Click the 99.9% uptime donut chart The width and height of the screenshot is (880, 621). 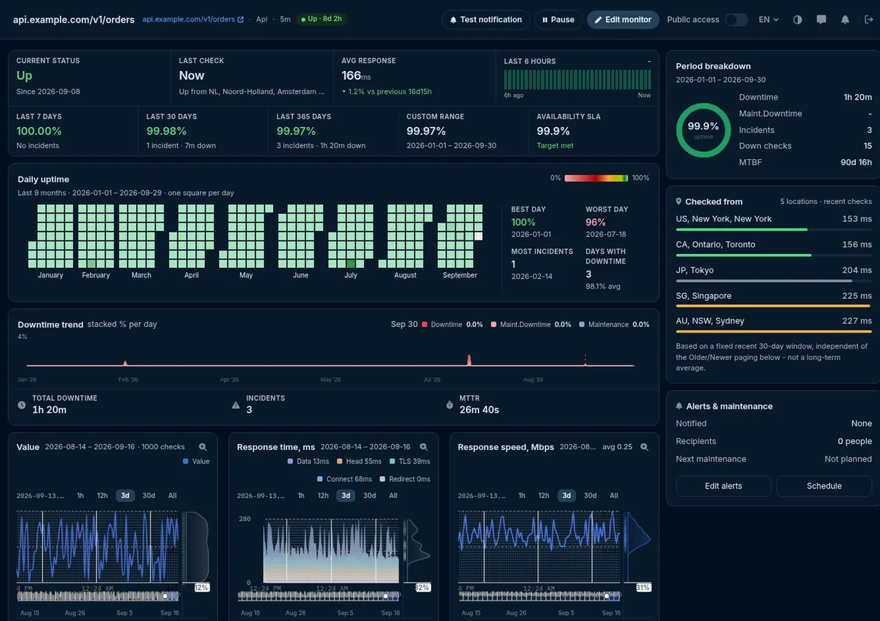point(703,130)
